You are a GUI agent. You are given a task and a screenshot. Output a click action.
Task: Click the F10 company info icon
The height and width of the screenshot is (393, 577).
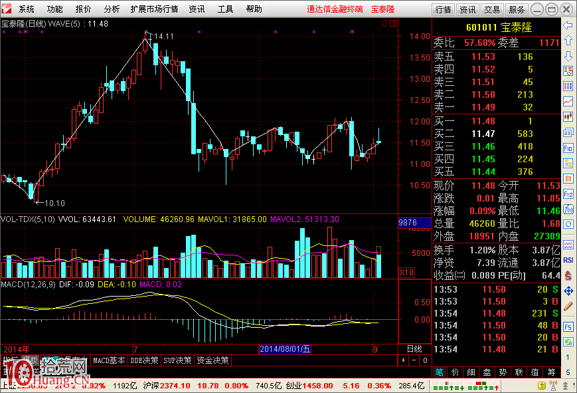pos(568,148)
